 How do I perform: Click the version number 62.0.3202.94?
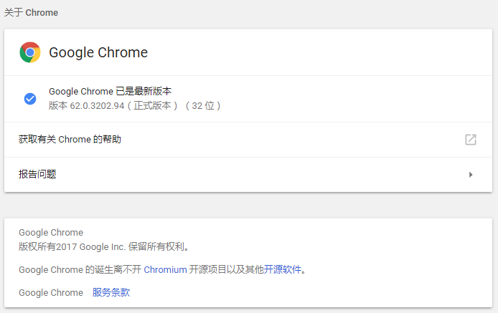pos(98,106)
